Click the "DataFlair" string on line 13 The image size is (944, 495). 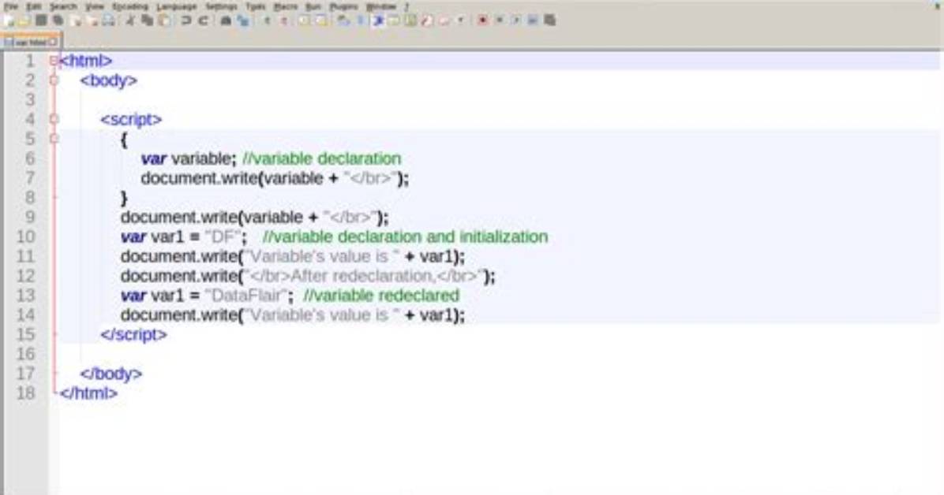point(245,296)
